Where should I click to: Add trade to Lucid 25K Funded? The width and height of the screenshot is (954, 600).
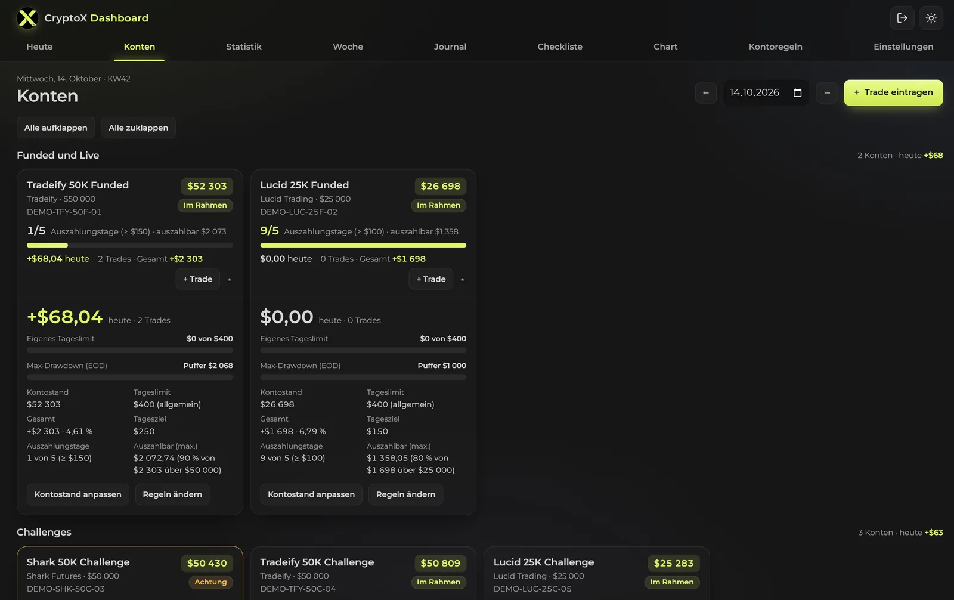[x=431, y=279]
